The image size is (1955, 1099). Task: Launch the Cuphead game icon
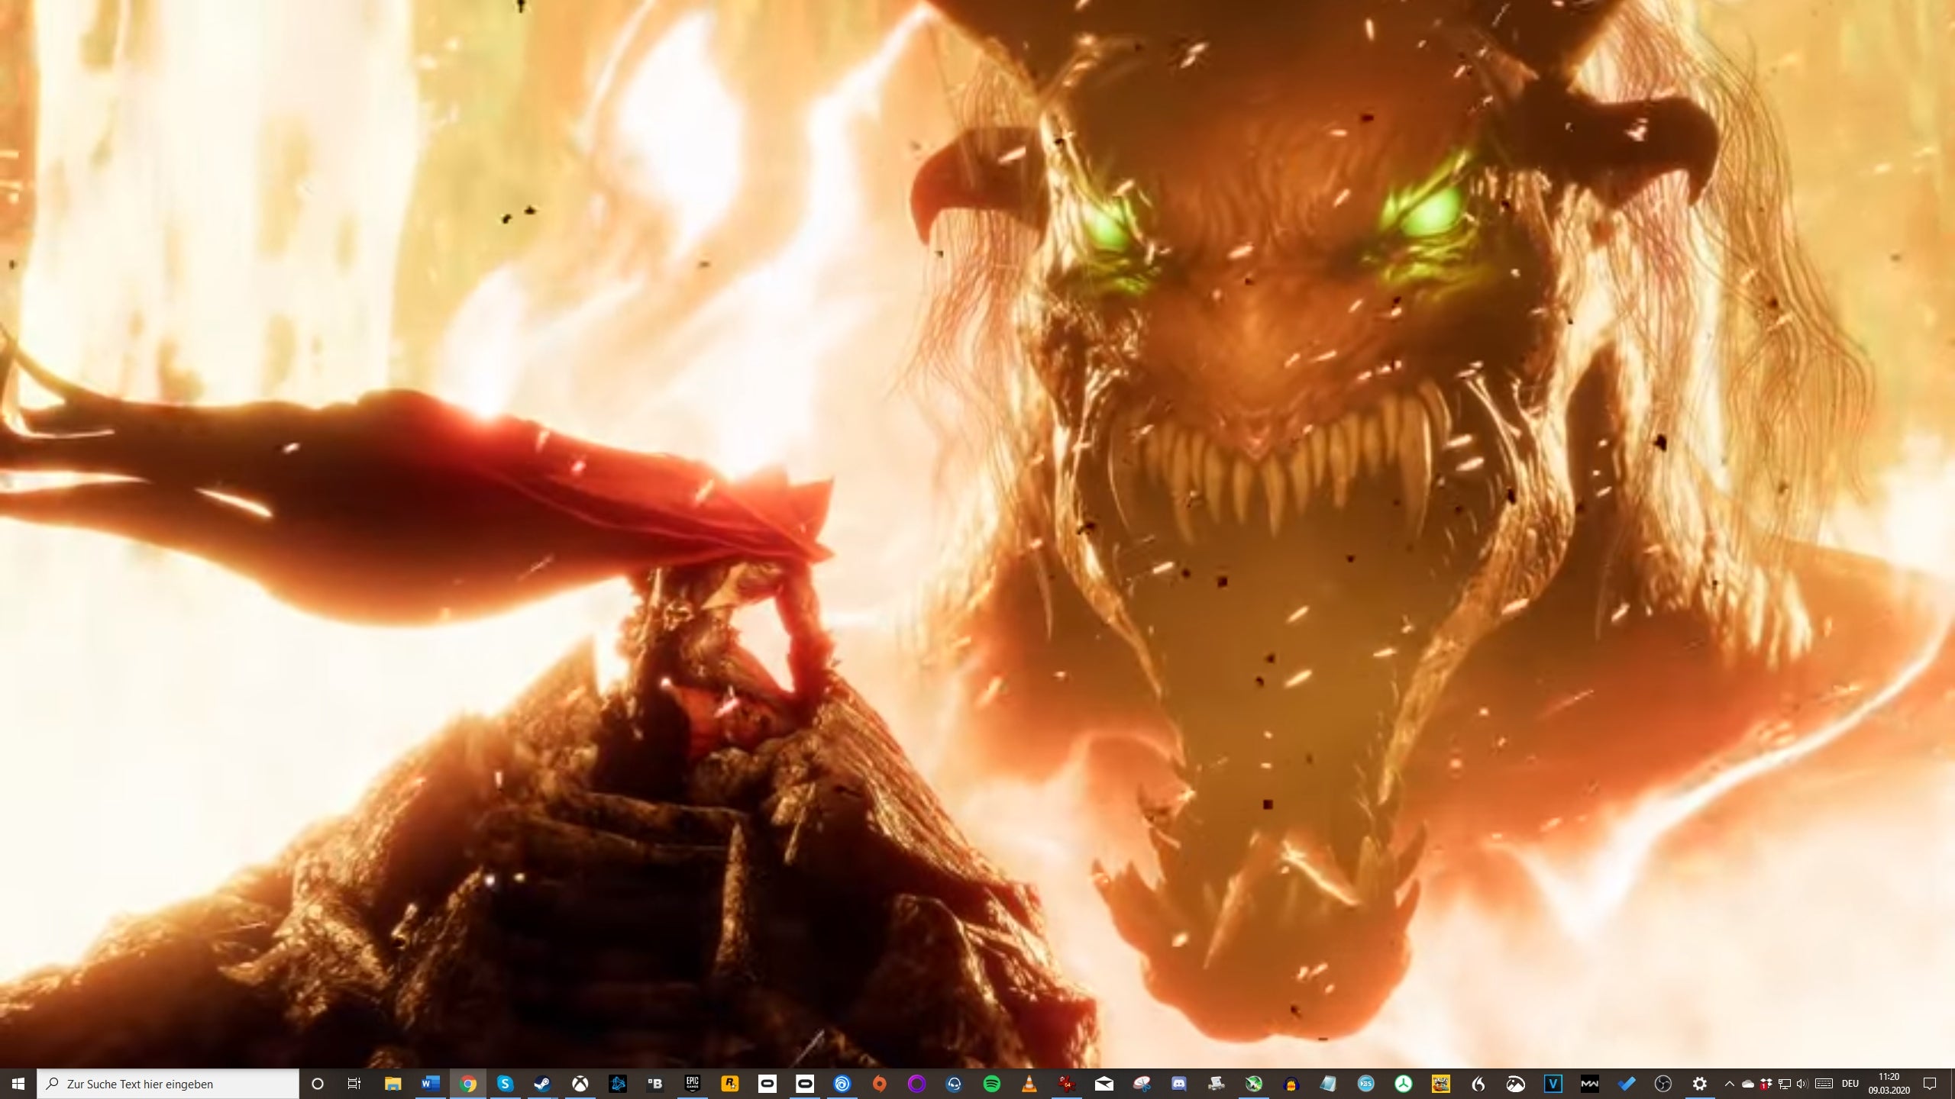(x=1441, y=1084)
